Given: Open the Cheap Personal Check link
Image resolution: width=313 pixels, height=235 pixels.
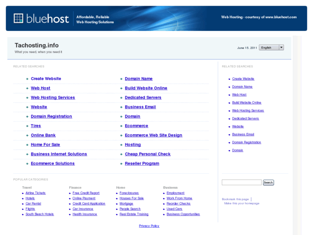Looking at the screenshot, I should coord(148,154).
